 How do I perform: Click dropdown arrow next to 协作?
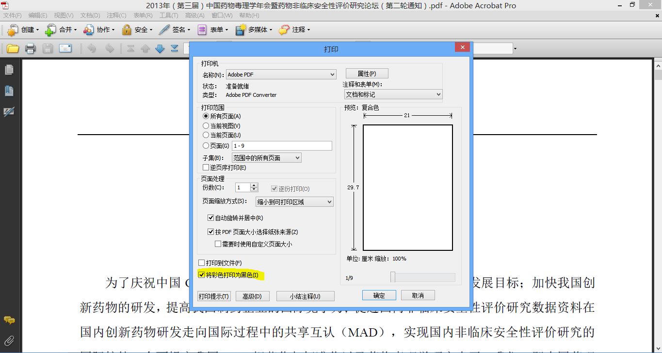pos(113,30)
